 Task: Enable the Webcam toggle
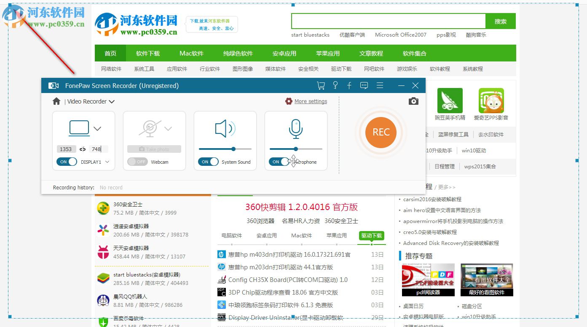coord(137,161)
